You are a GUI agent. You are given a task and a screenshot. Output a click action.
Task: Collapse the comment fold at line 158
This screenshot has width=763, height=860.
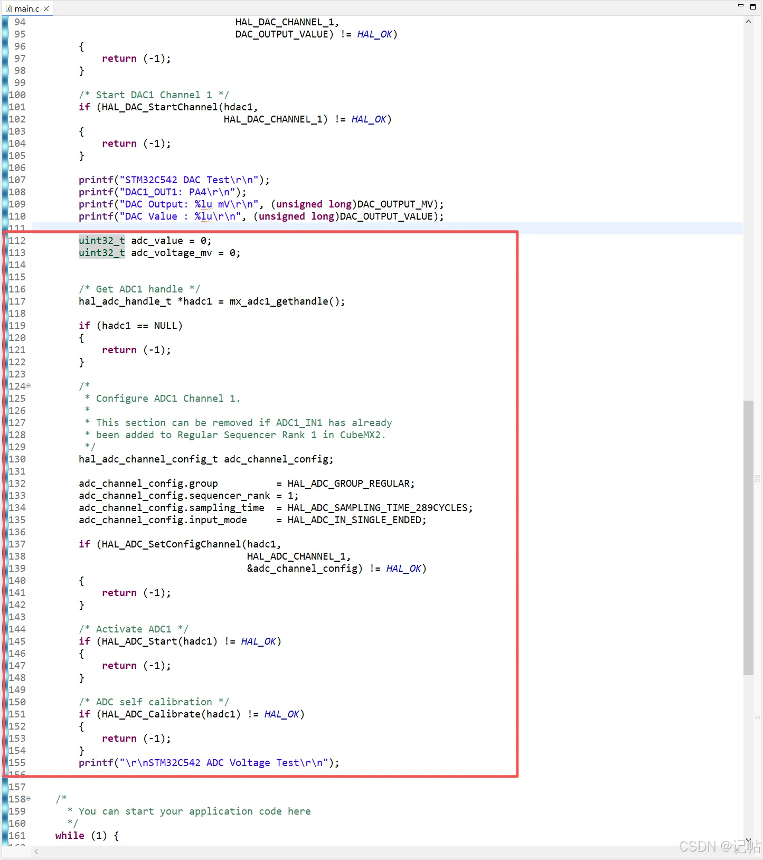point(29,799)
